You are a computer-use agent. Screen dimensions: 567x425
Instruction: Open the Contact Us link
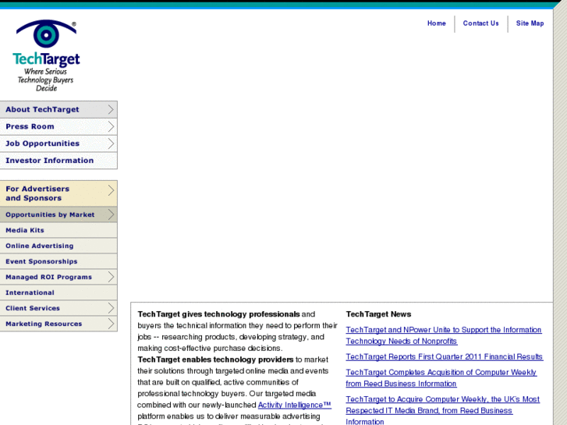(480, 23)
